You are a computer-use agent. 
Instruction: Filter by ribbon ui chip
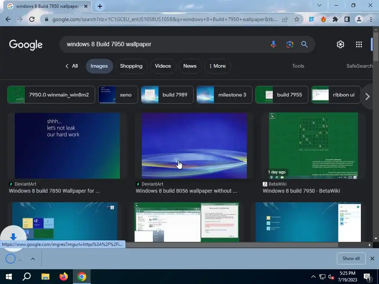(x=336, y=95)
